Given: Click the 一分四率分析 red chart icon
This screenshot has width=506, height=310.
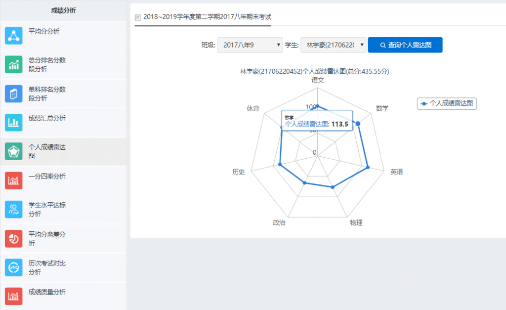Looking at the screenshot, I should pyautogui.click(x=14, y=180).
